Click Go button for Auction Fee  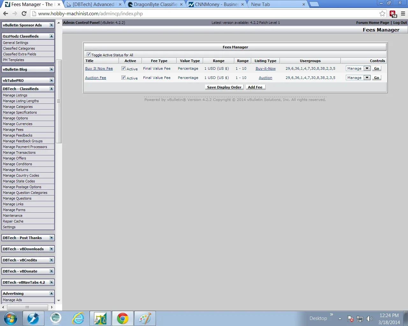coord(376,78)
